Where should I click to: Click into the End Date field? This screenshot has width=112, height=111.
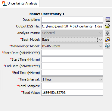pyautogui.click(x=72, y=66)
